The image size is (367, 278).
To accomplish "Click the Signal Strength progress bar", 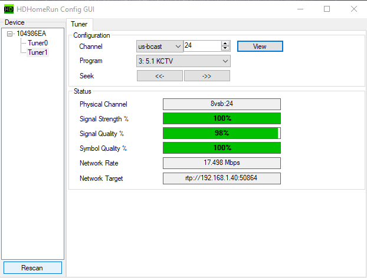I will pos(221,119).
